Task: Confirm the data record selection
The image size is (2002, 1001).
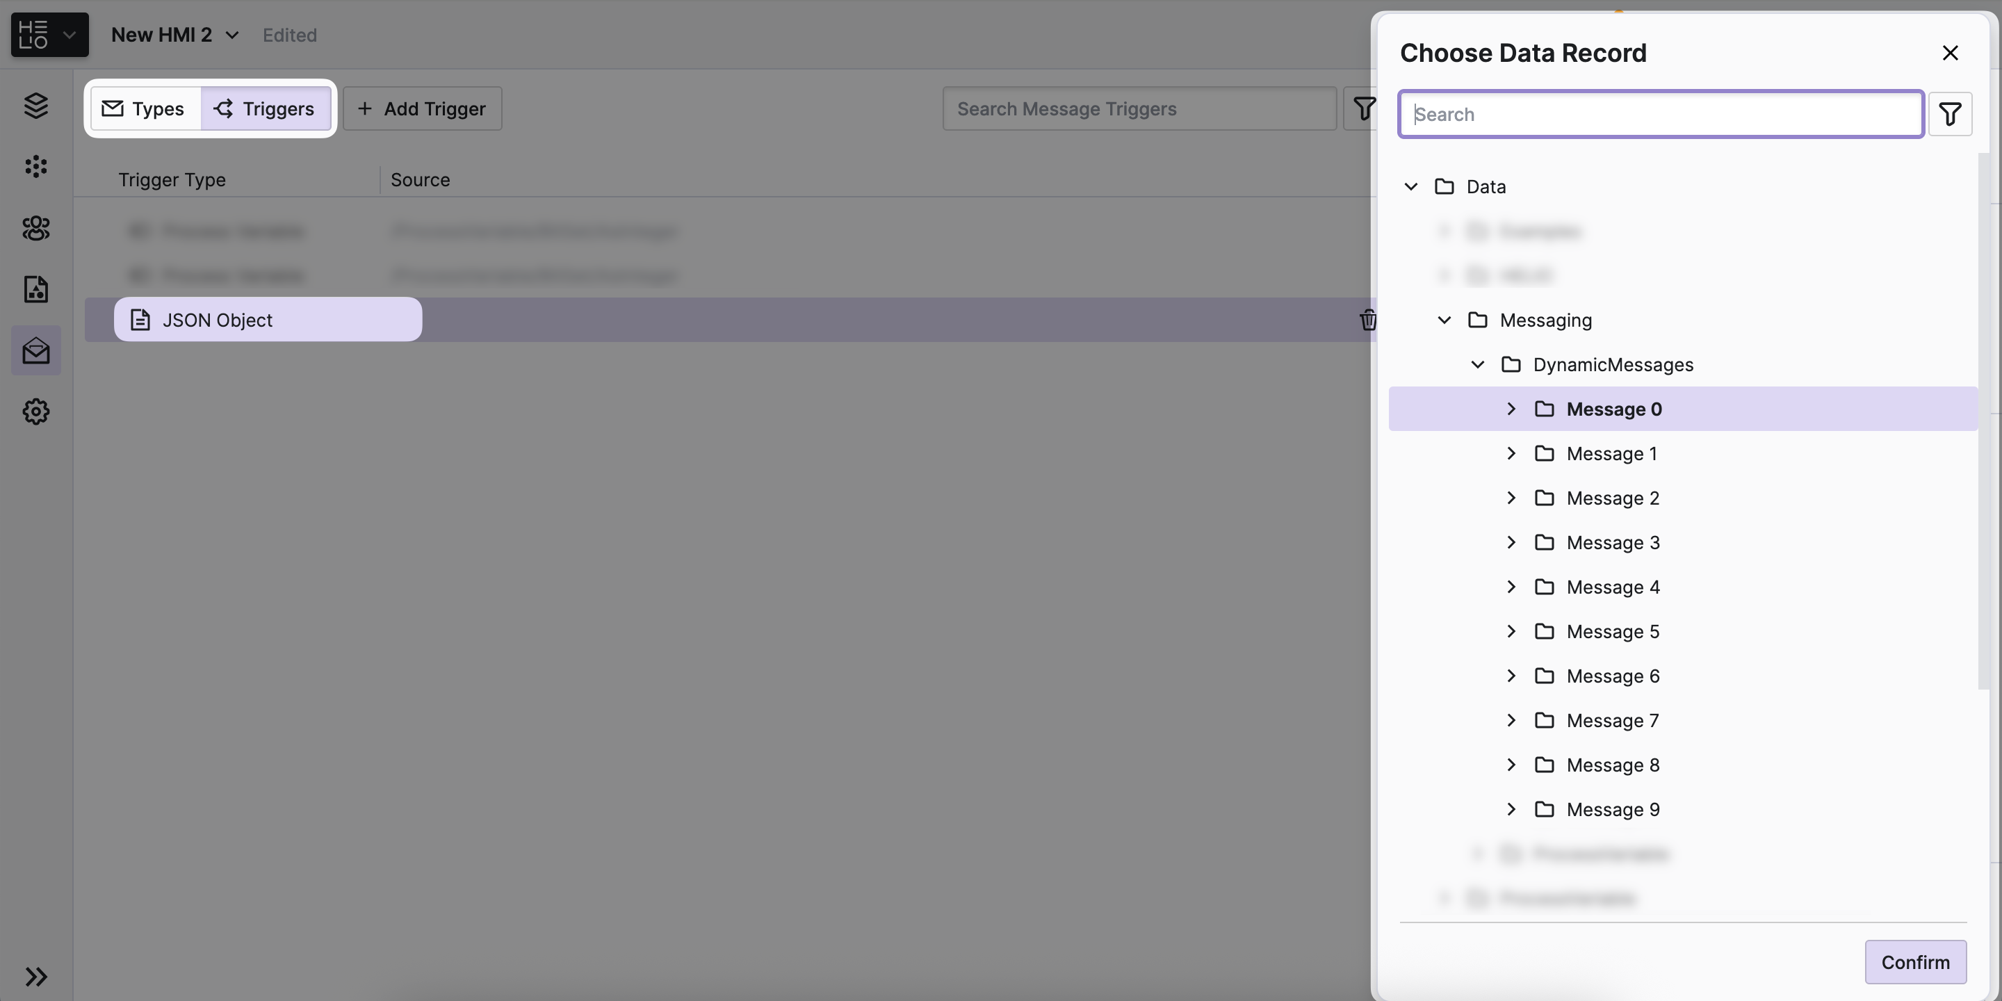Action: click(1915, 961)
